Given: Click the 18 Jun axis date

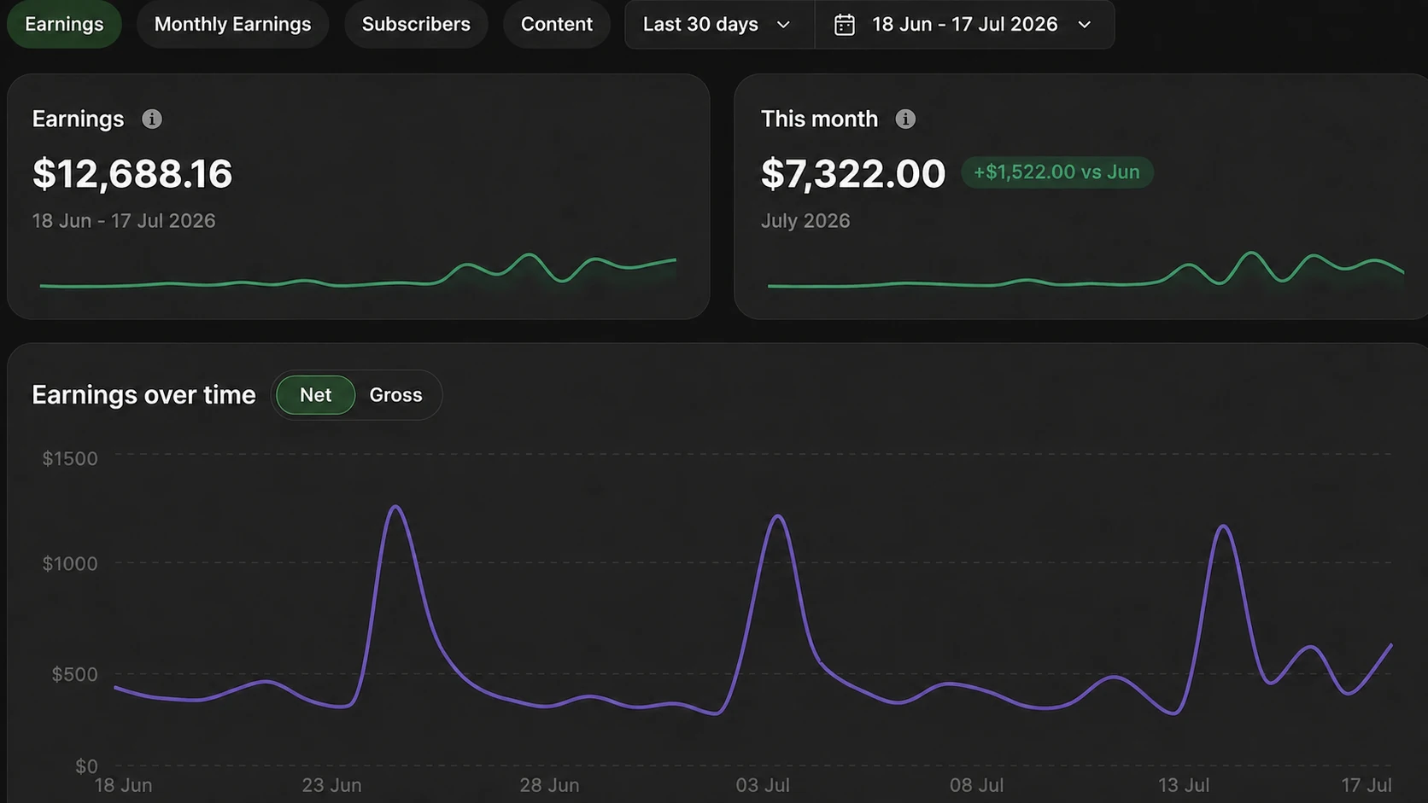Looking at the screenshot, I should 123,786.
